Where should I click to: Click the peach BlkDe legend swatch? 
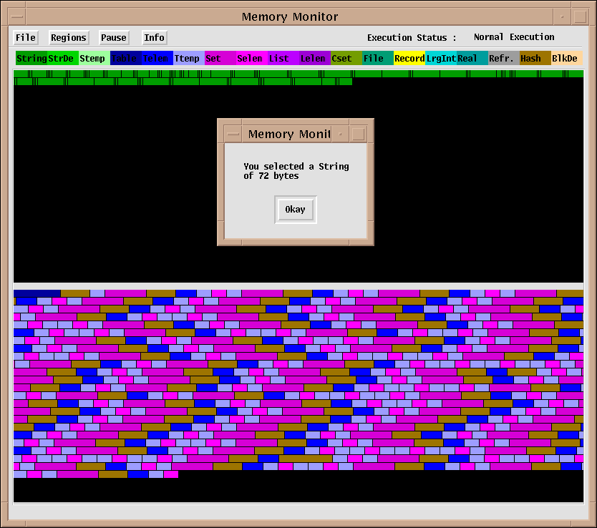(x=566, y=59)
